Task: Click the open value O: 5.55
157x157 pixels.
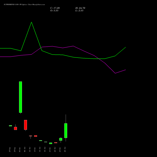Action: 54,11
